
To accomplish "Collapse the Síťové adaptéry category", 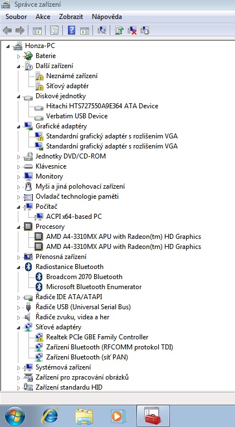I will pyautogui.click(x=18, y=327).
